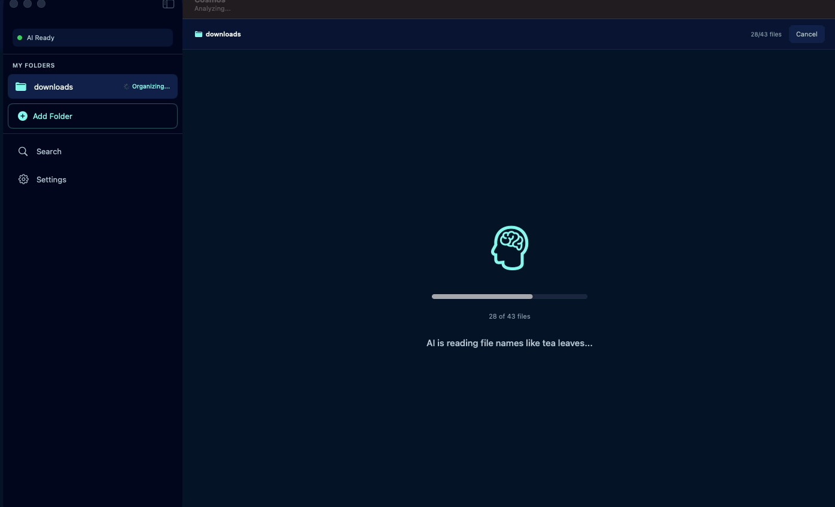Click the plus icon on Add Folder
Image resolution: width=835 pixels, height=507 pixels.
23,116
